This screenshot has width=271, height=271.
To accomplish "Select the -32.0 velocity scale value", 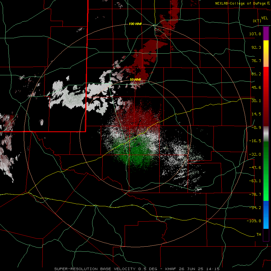I will [x=255, y=154].
